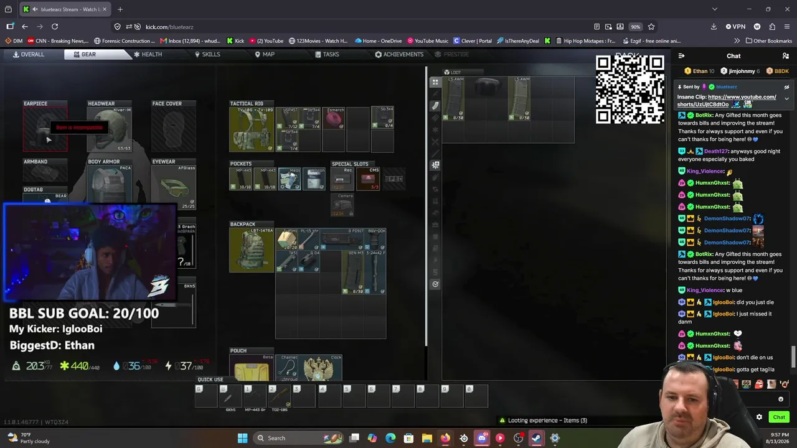797x448 pixels.
Task: Open the browser hamburger menu
Action: click(787, 27)
